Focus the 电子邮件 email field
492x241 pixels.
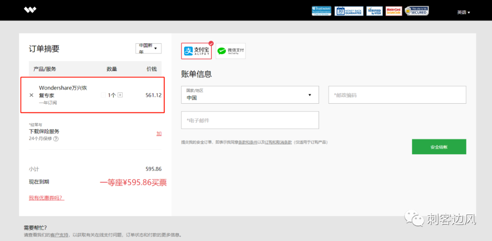click(x=250, y=120)
